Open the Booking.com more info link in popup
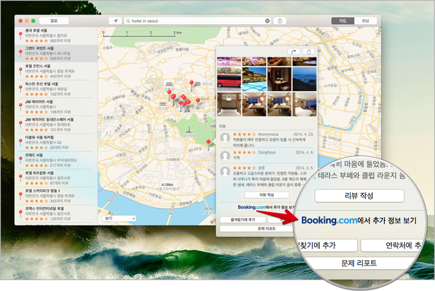The image size is (435, 291). pos(266,207)
